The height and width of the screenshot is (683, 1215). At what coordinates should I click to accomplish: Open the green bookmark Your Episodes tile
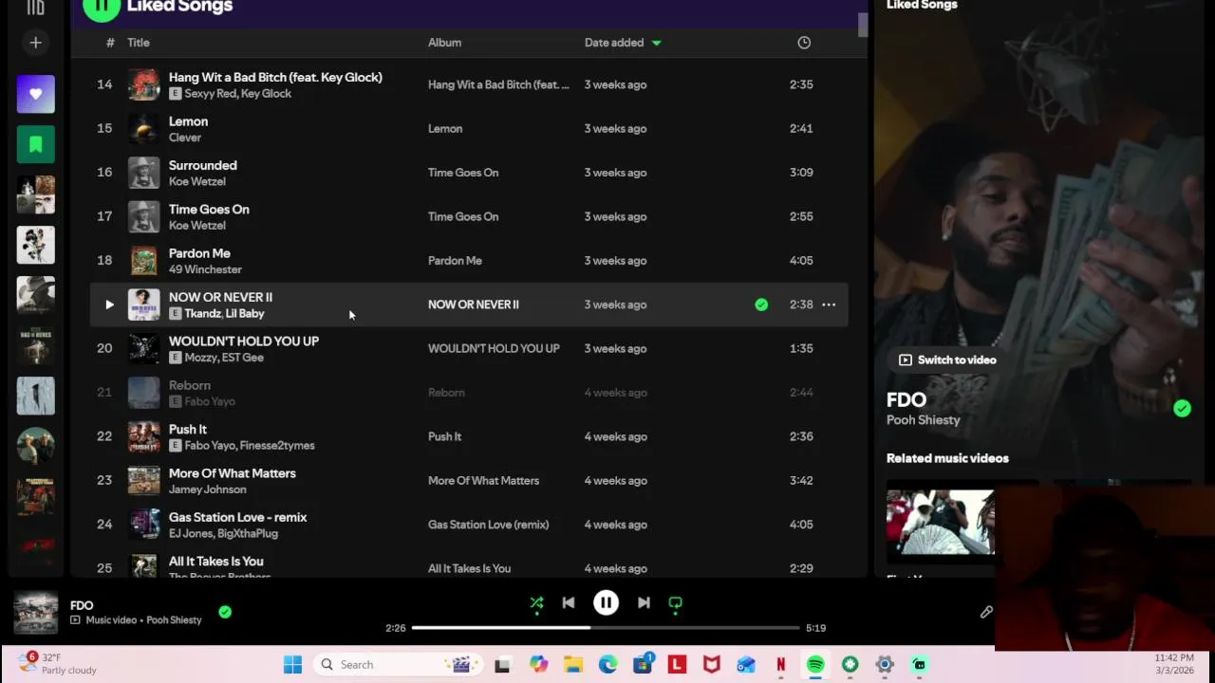[x=36, y=144]
